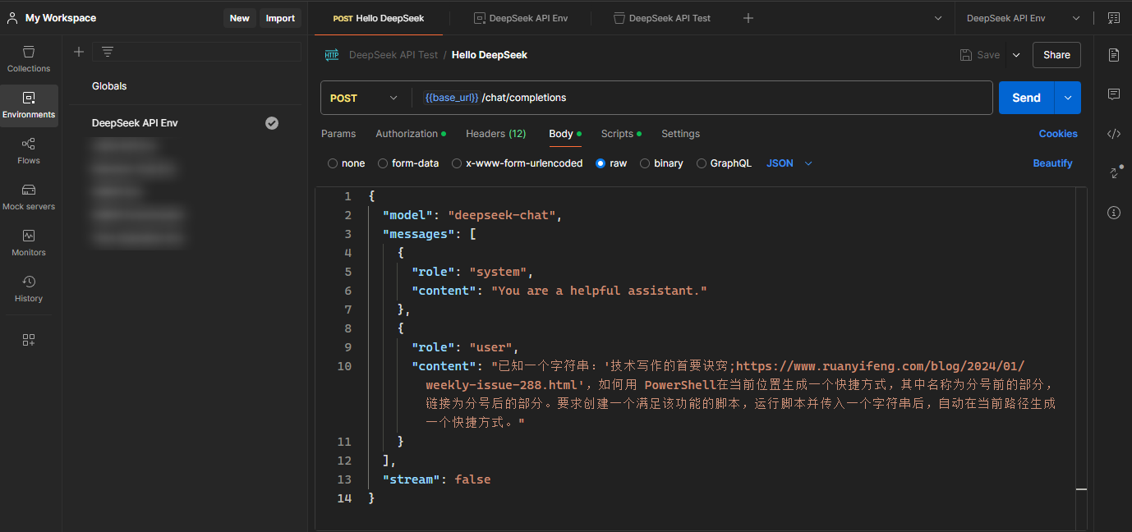
Task: Switch to the Hello DeepSeek request tab
Action: tap(379, 18)
